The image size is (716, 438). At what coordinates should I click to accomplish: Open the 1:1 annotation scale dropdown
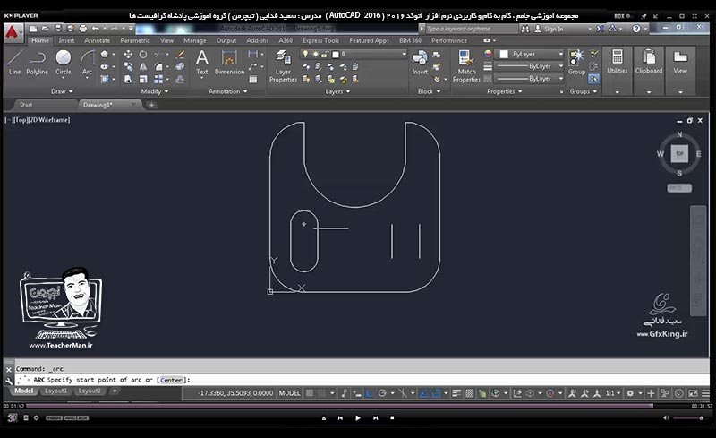[613, 393]
